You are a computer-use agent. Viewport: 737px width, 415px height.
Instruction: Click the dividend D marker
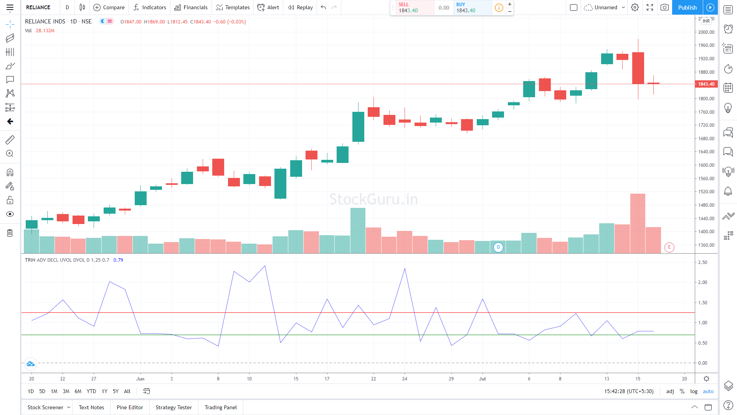click(x=498, y=247)
